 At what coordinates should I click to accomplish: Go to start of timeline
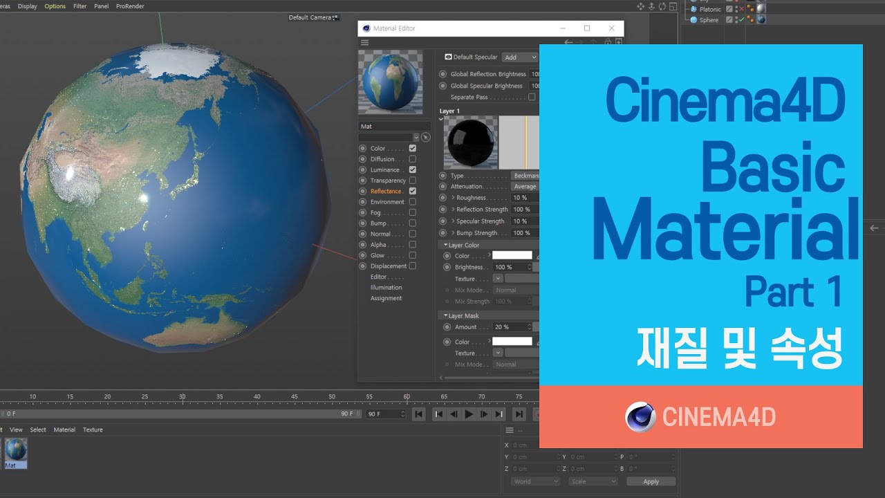(418, 414)
